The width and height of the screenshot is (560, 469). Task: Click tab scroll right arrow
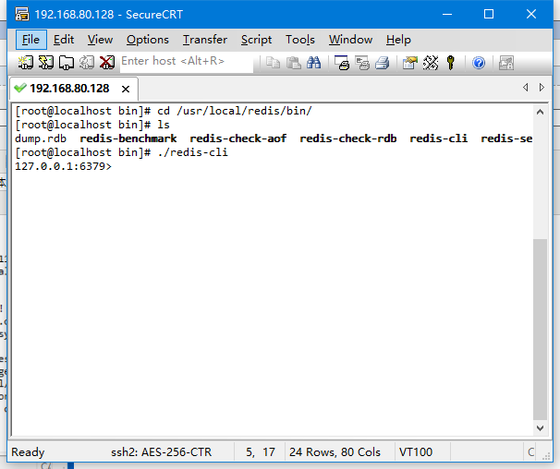point(542,88)
